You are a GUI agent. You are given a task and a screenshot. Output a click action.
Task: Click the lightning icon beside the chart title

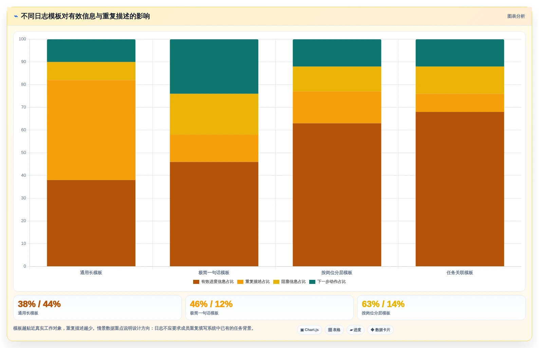tap(16, 16)
